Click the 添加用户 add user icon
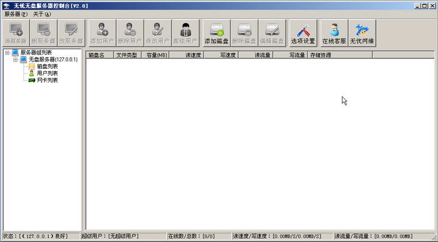 [x=102, y=33]
